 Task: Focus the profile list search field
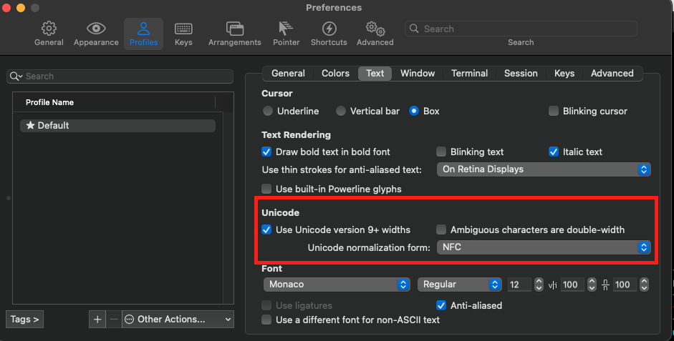[120, 76]
